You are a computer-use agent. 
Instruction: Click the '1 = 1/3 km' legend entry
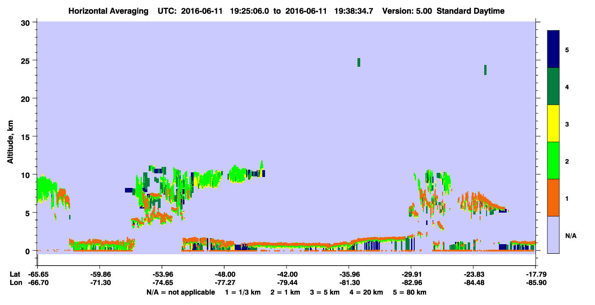click(x=243, y=292)
